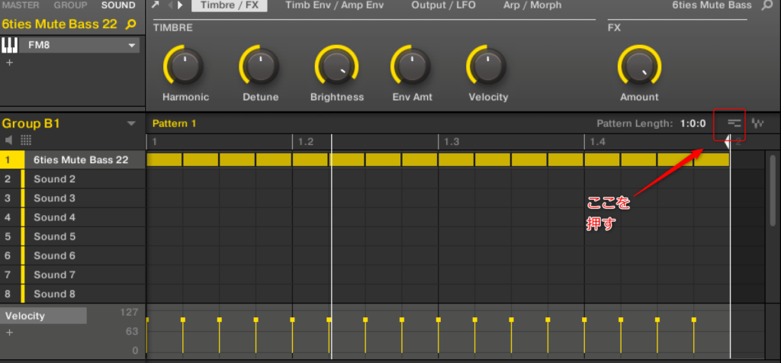Click the diagonal arrow icon left of Timbre / FX

click(x=156, y=5)
